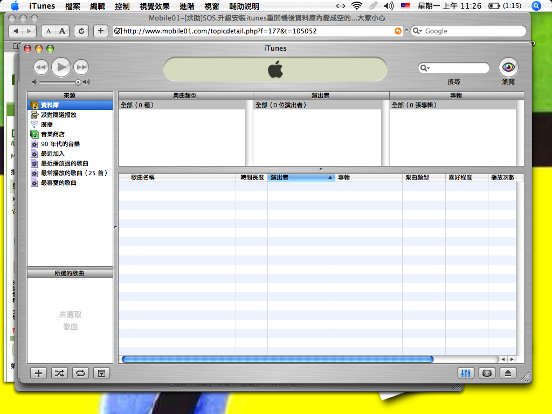552x414 pixels.
Task: Click the scroll right arrow in song list
Action: click(x=512, y=359)
